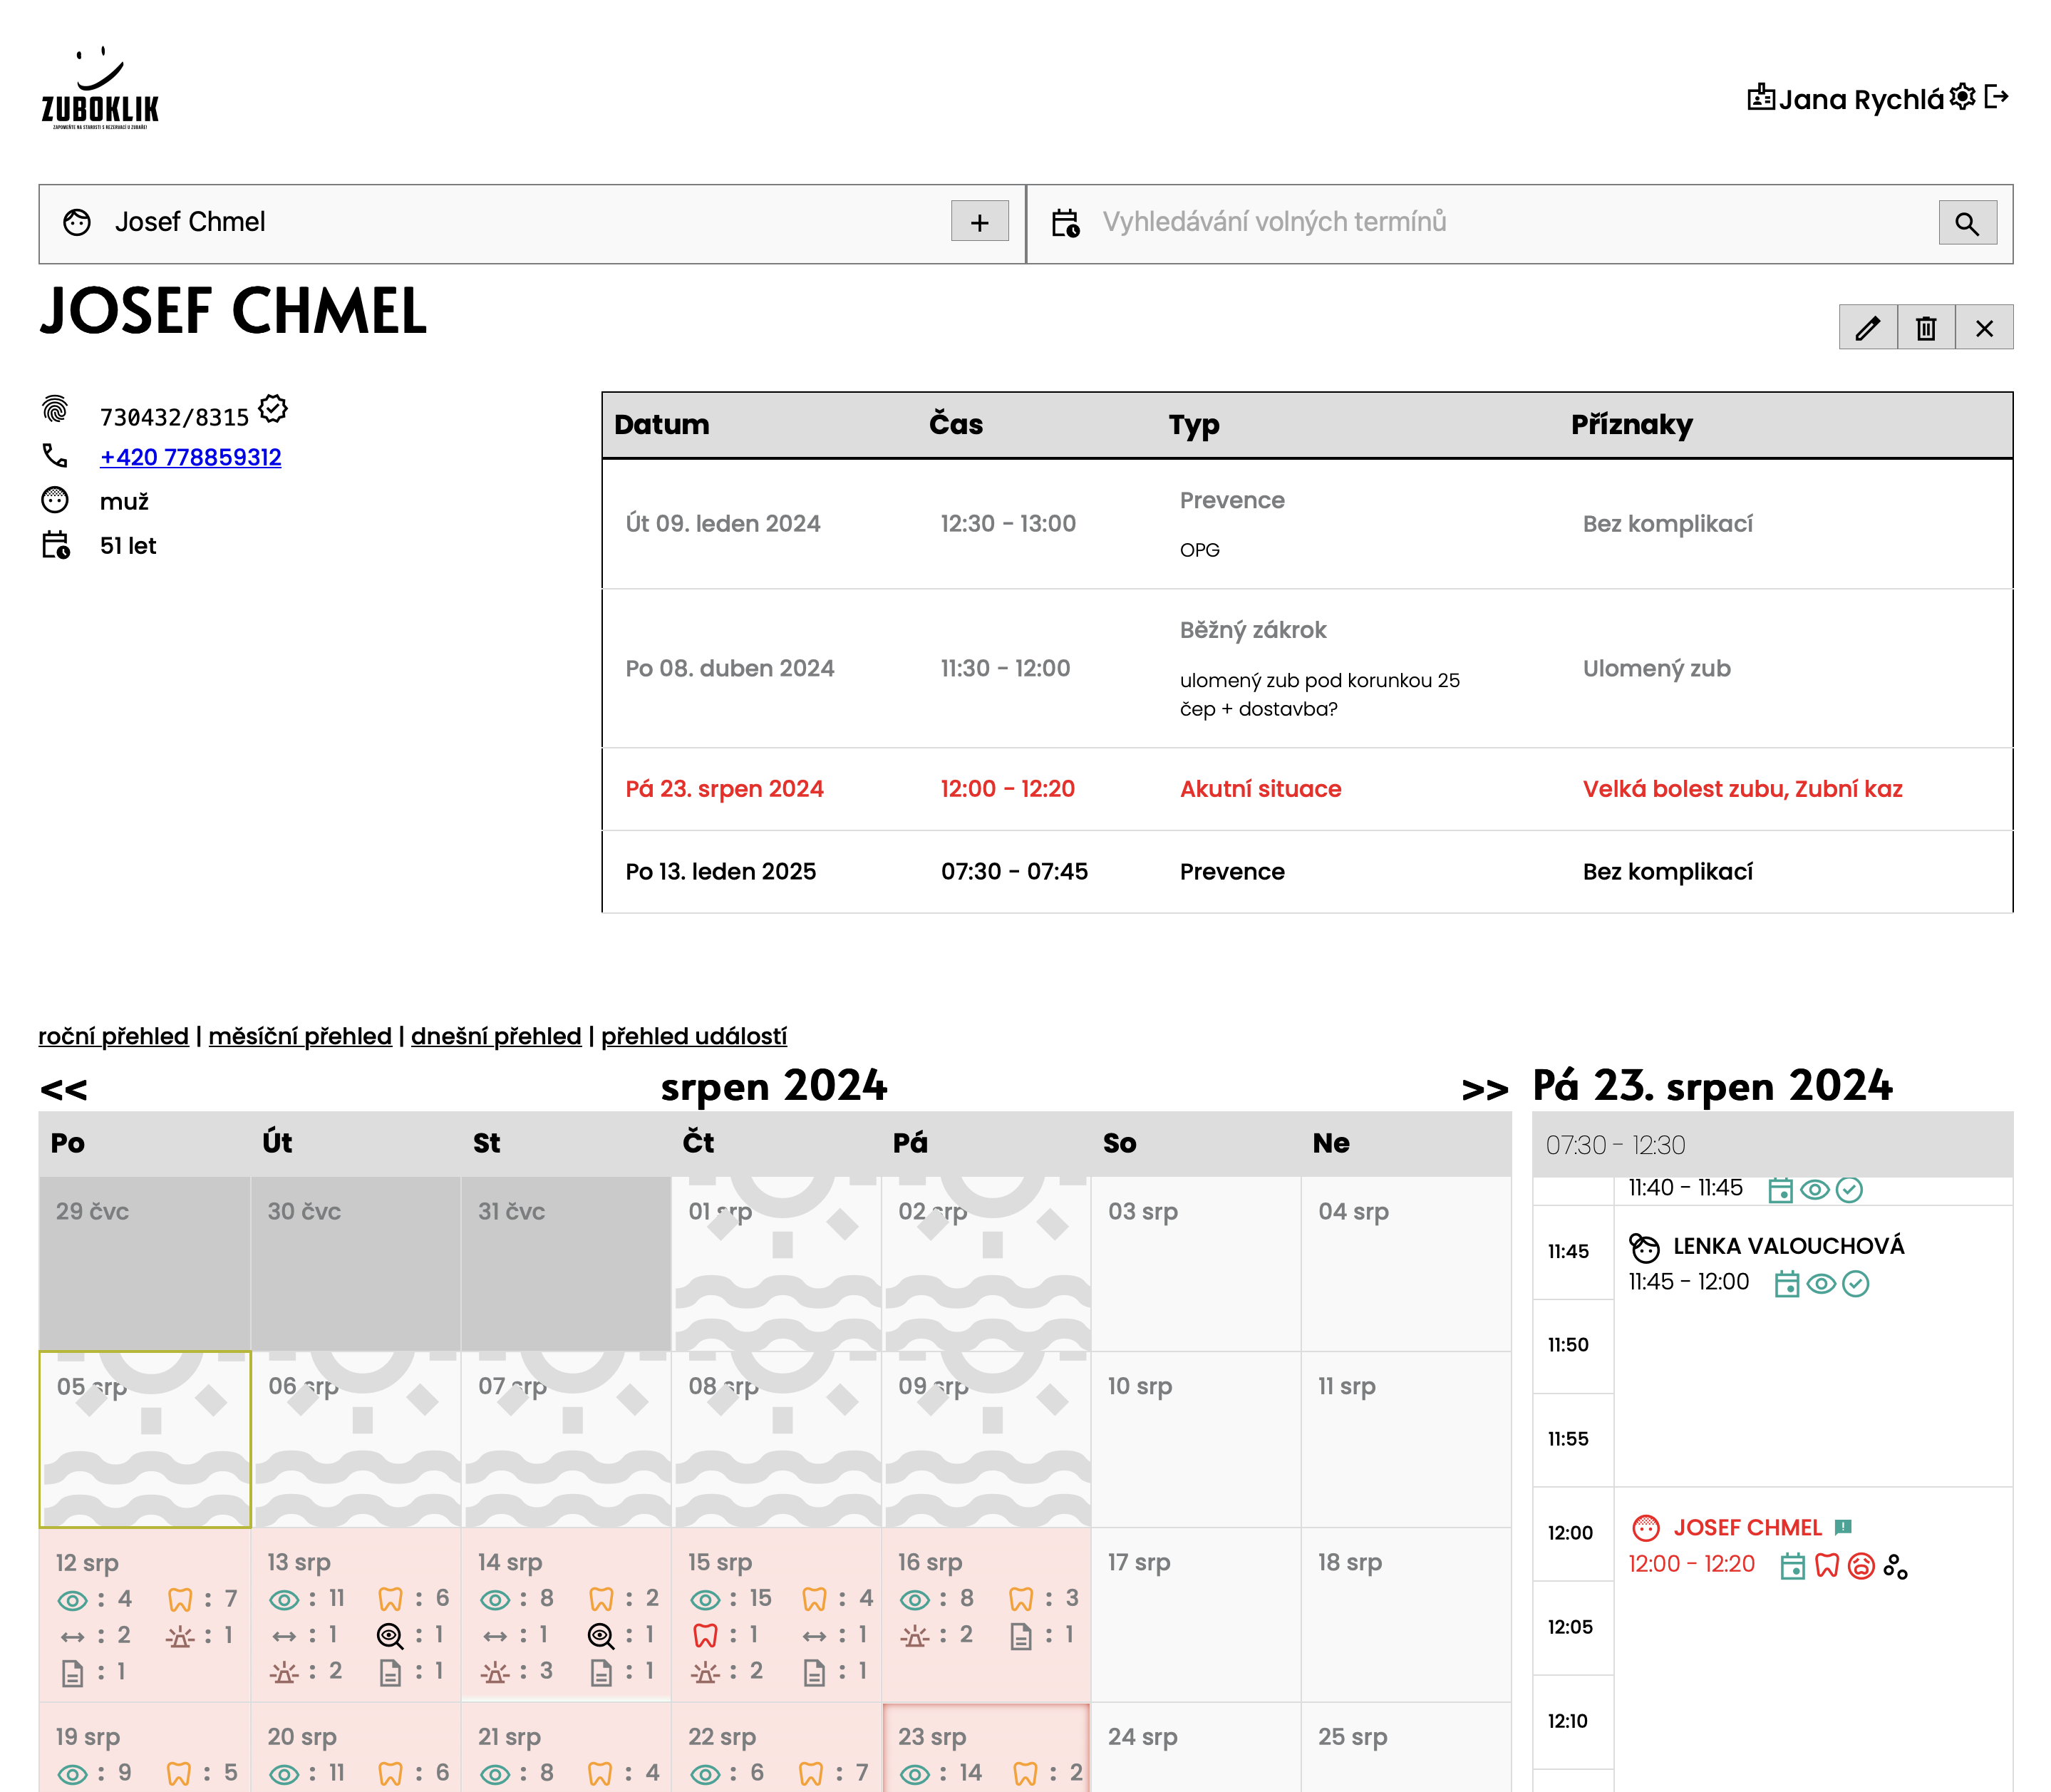Click the pain face icon on 12:00 appointment
Image resolution: width=2051 pixels, height=1792 pixels.
(1860, 1565)
